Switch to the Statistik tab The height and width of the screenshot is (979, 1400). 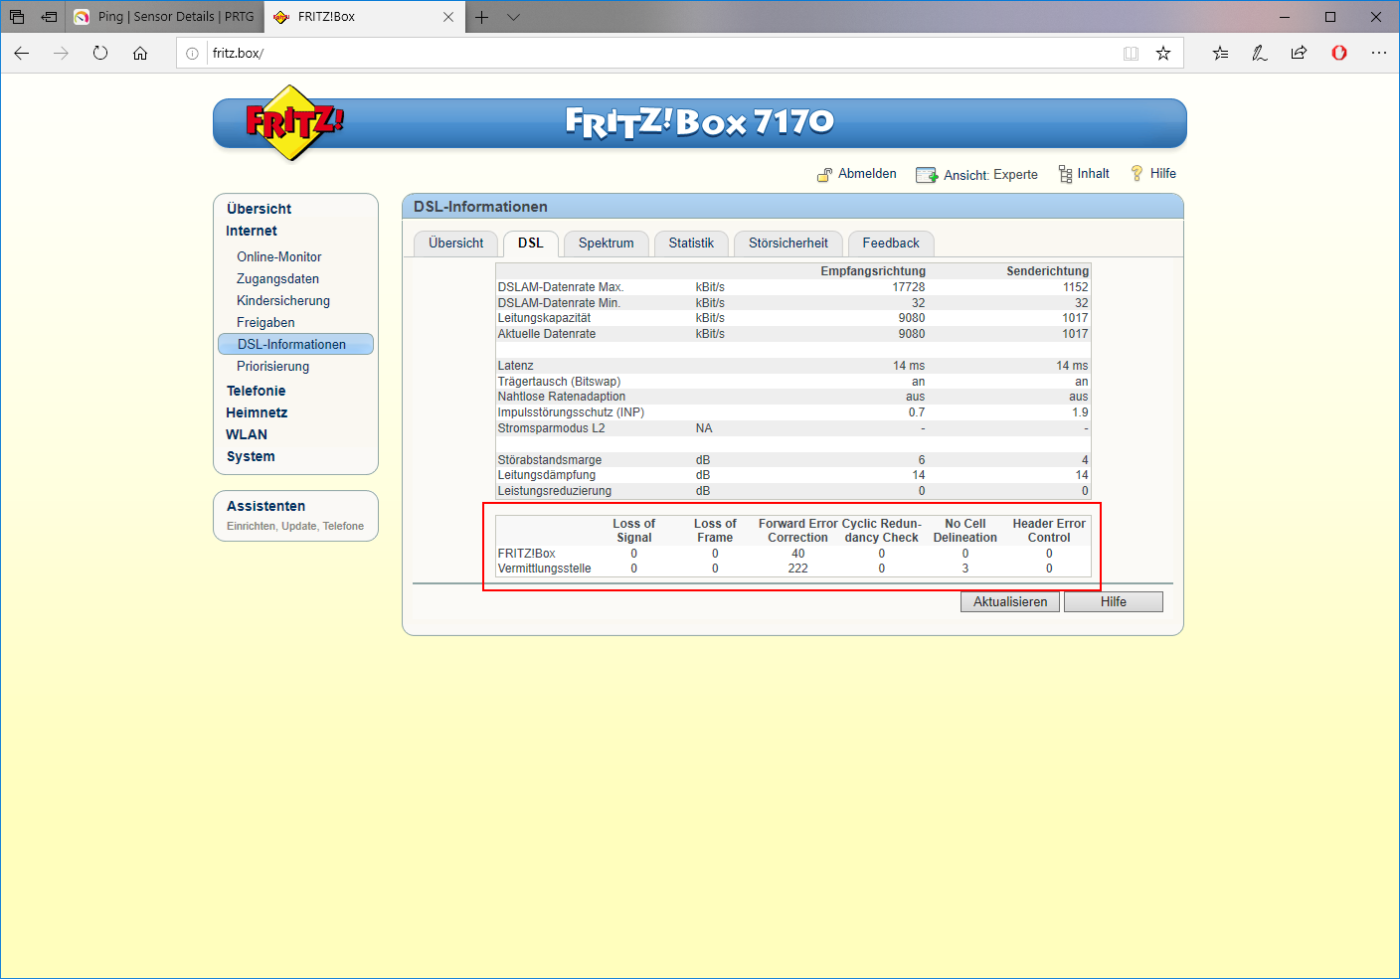click(691, 244)
